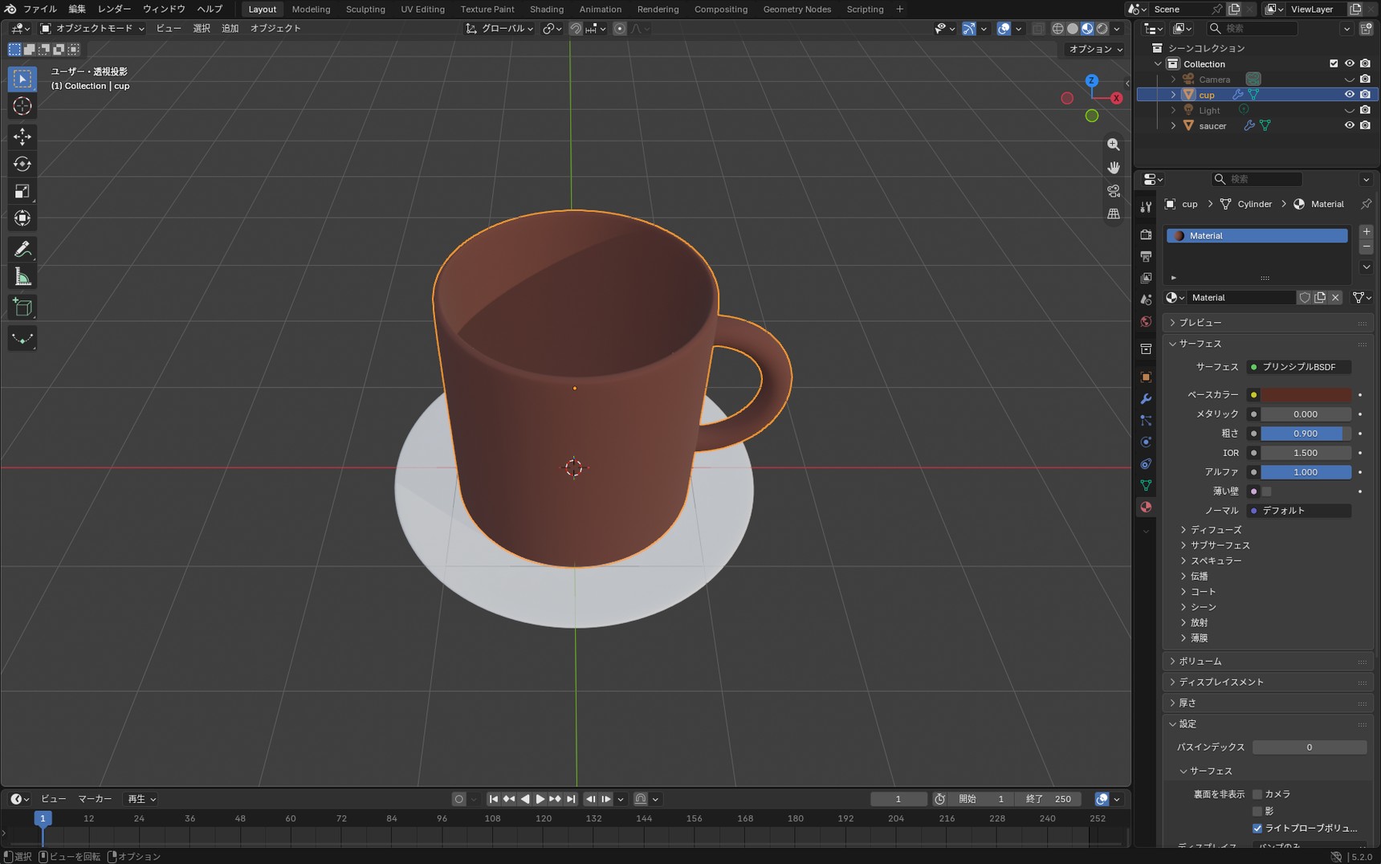1381x864 pixels.
Task: Uncheck ライトプローブボリューム checkbox
Action: (x=1257, y=828)
